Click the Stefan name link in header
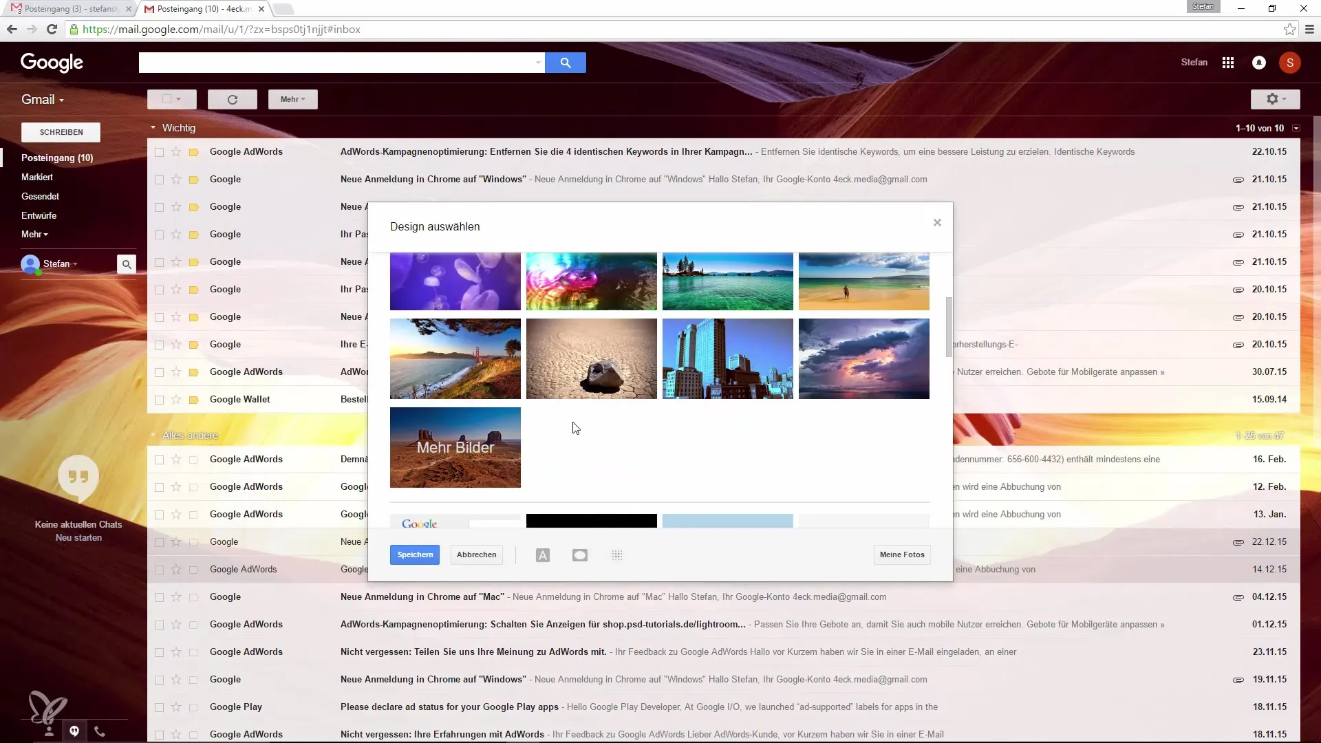 coord(1194,63)
